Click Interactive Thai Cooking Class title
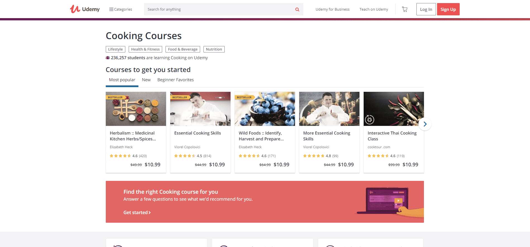The image size is (530, 247). pos(392,136)
